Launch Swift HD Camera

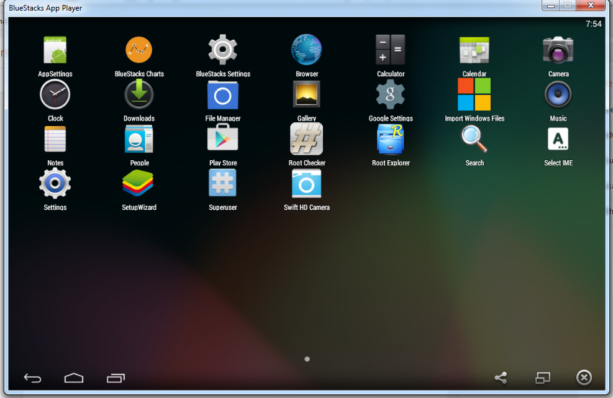307,184
